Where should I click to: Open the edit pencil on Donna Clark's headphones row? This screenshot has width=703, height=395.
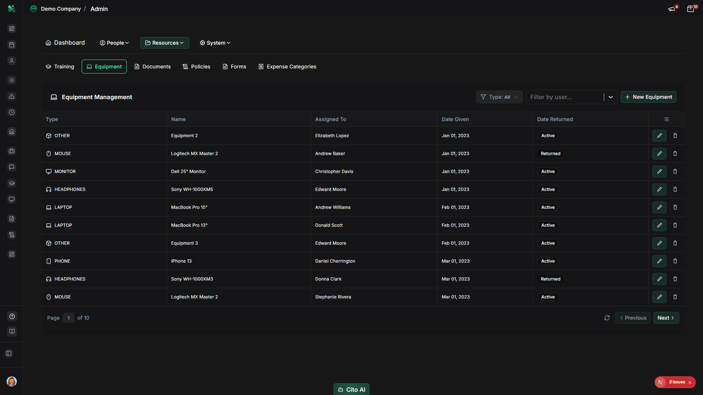click(x=659, y=279)
